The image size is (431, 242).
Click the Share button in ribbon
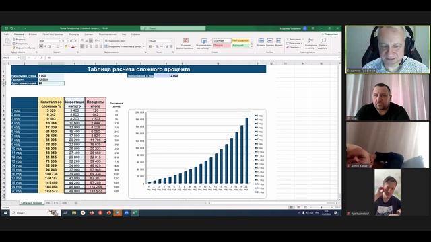pos(329,34)
